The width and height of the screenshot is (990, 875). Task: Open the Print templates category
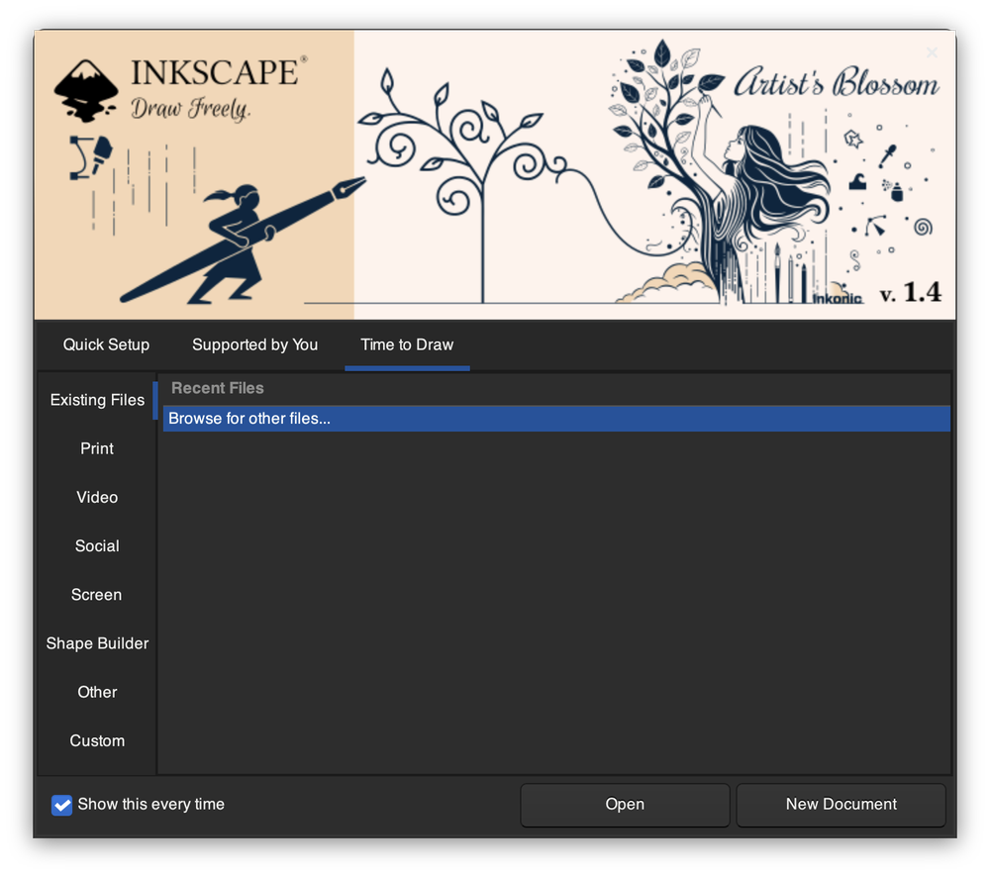[x=97, y=448]
